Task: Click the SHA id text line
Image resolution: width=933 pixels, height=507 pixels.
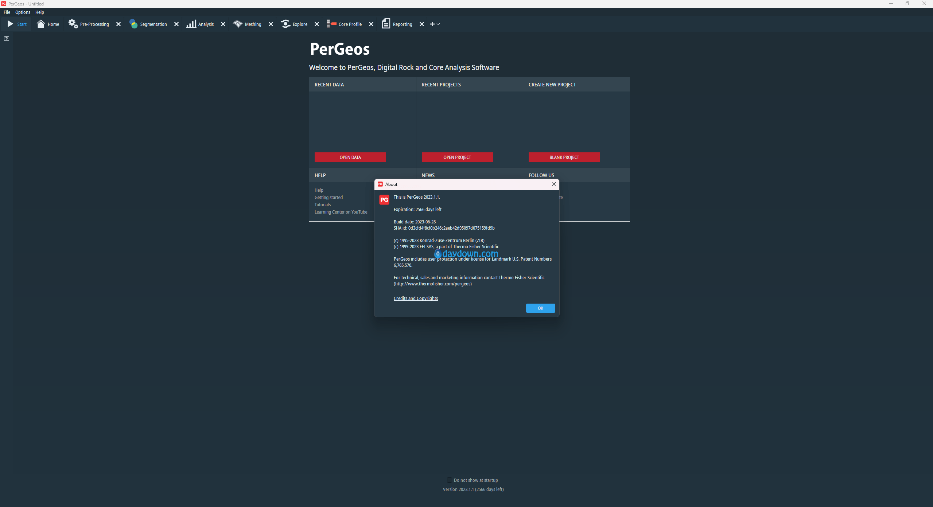Action: pos(444,228)
